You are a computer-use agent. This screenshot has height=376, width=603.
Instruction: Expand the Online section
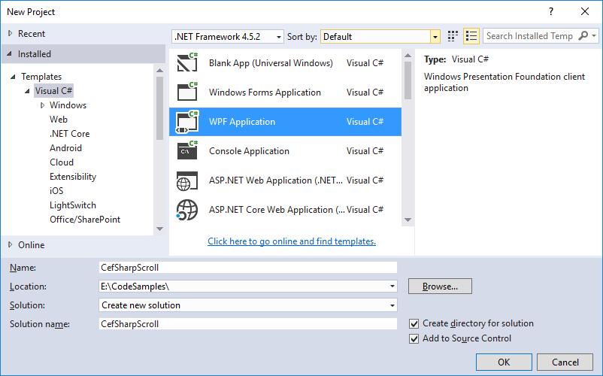click(x=11, y=244)
